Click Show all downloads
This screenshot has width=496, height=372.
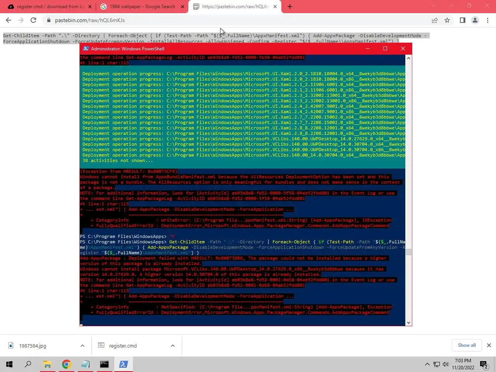click(467, 345)
